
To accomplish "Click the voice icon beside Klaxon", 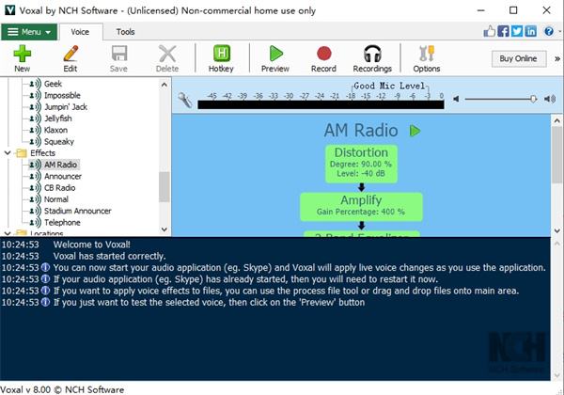I will point(36,130).
